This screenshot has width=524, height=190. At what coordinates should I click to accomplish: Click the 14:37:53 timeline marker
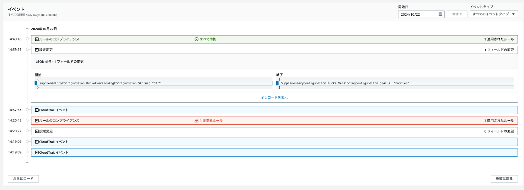point(27,110)
